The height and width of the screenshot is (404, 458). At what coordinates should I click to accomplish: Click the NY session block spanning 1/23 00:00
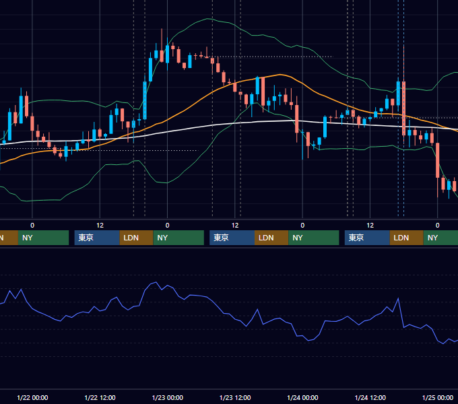pos(178,238)
